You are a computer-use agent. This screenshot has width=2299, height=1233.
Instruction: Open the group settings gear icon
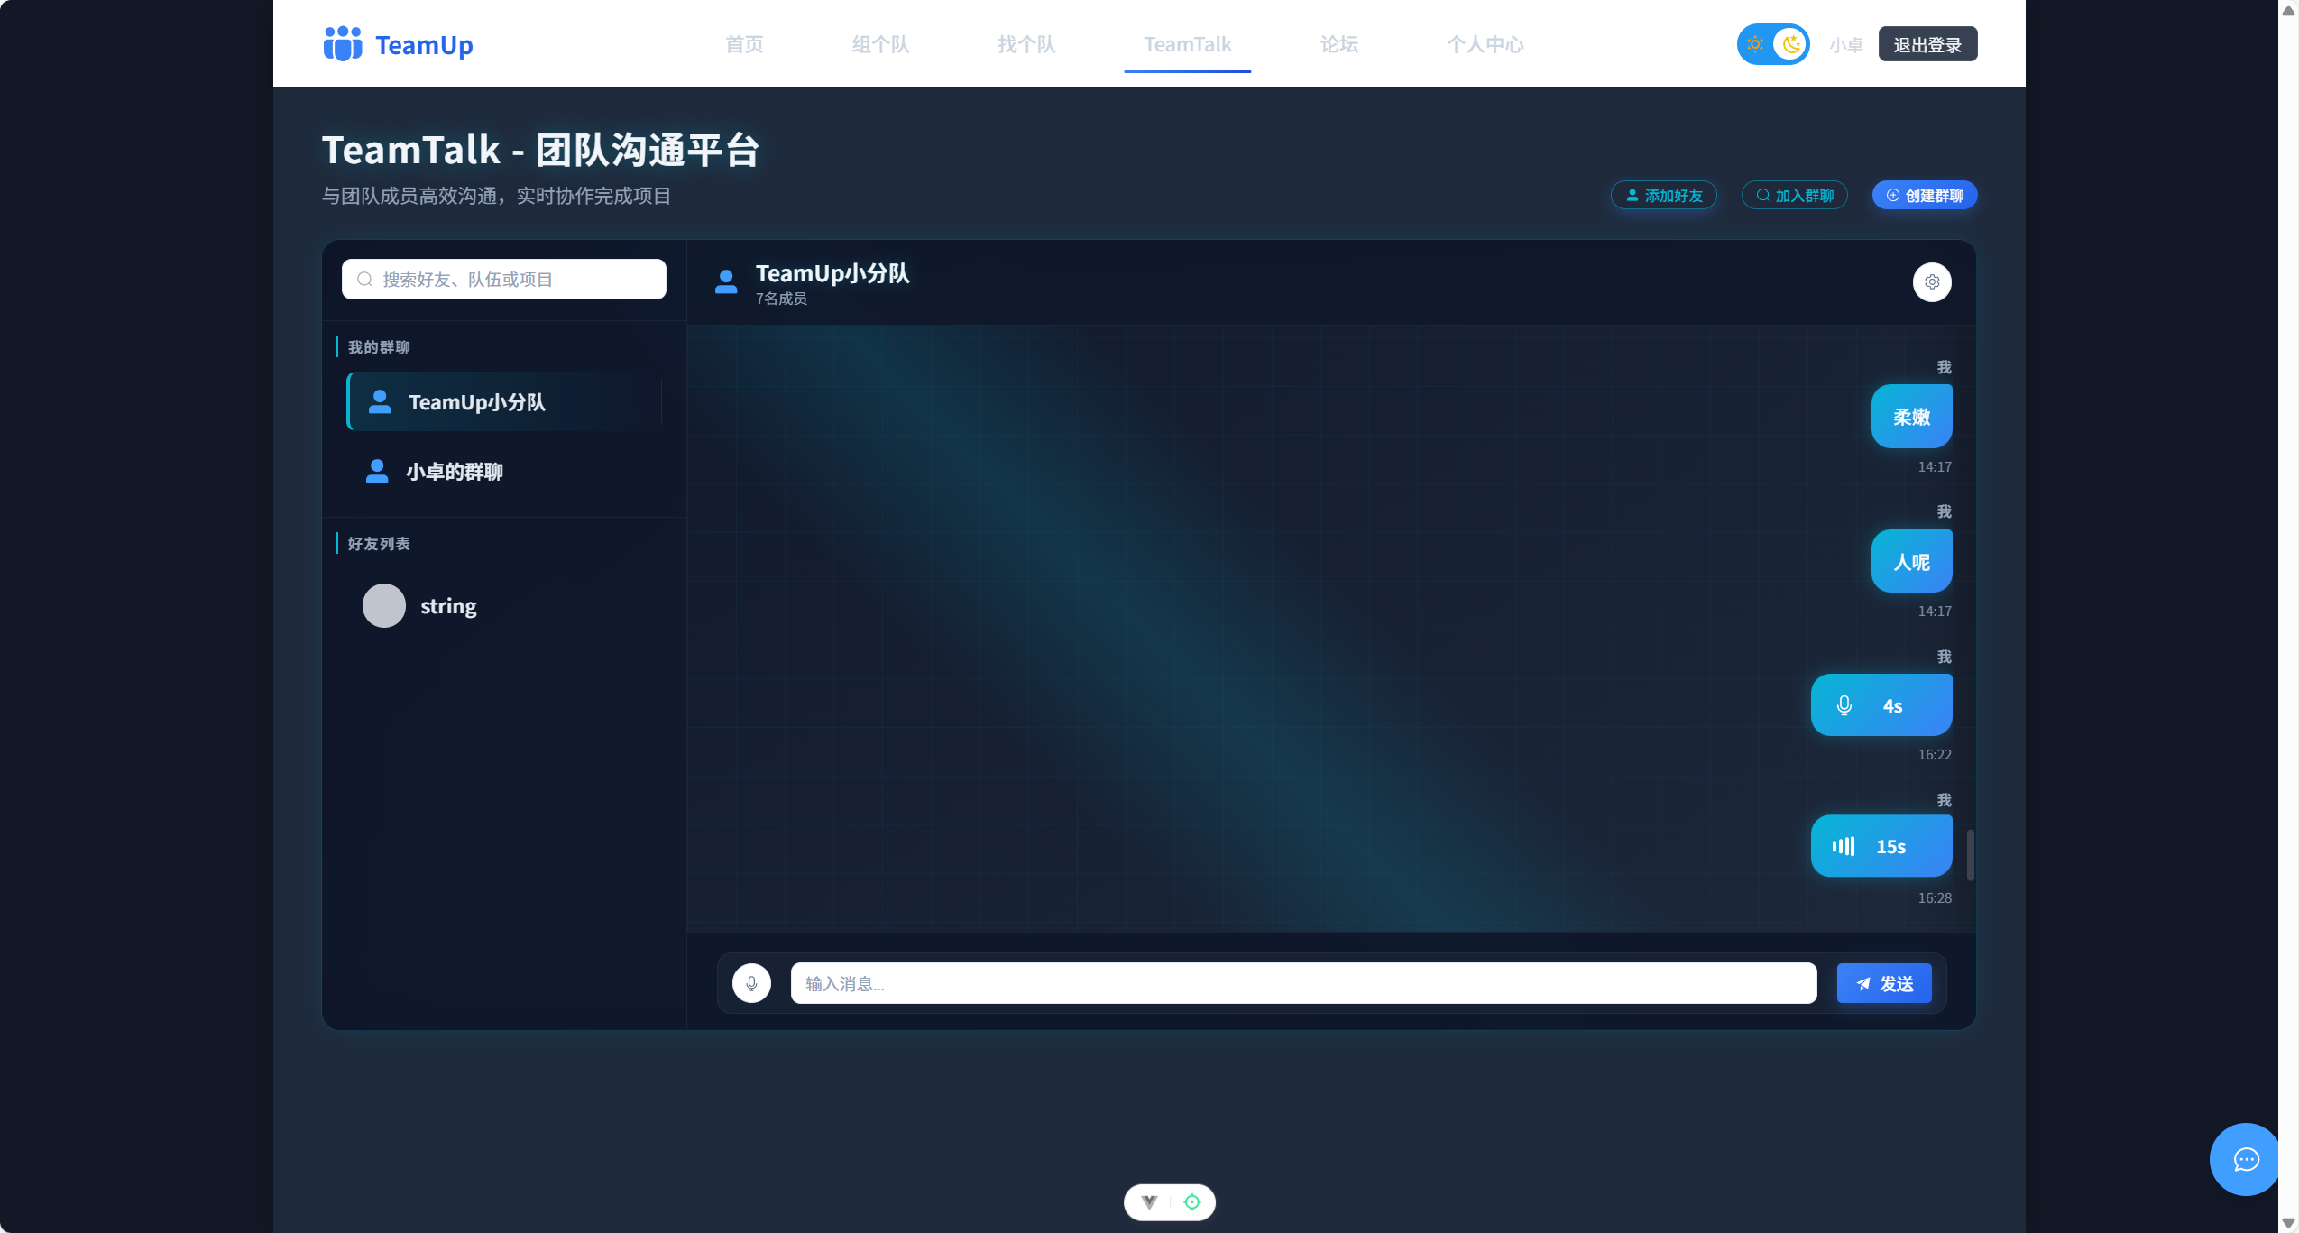[1931, 281]
